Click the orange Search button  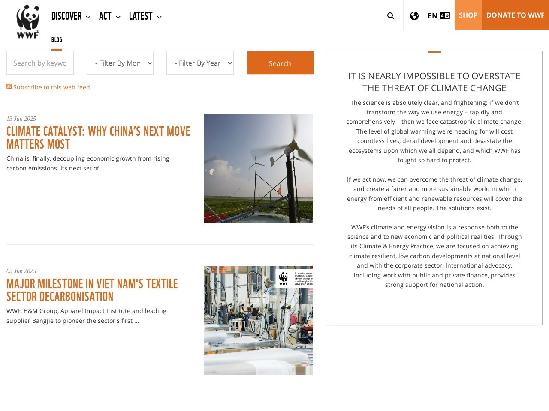point(280,63)
